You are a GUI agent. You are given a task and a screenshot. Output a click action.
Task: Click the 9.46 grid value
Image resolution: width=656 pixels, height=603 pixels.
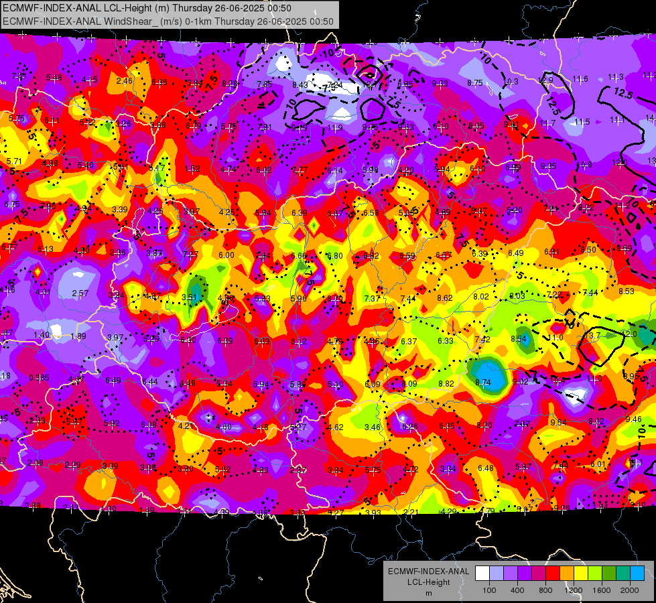point(633,419)
